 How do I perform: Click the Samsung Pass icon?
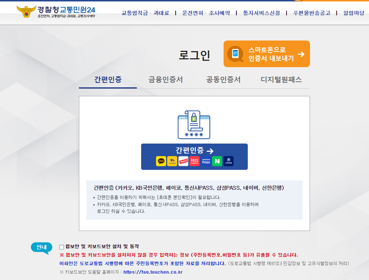(x=206, y=161)
